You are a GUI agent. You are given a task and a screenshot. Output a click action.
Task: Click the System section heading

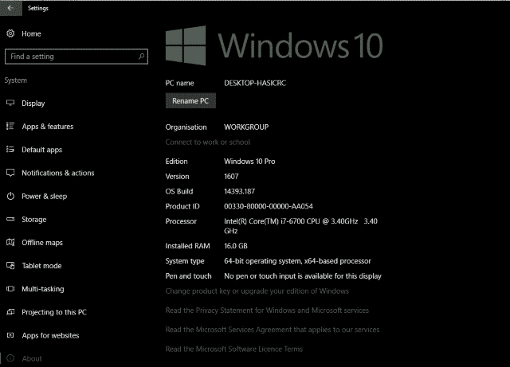coord(16,80)
